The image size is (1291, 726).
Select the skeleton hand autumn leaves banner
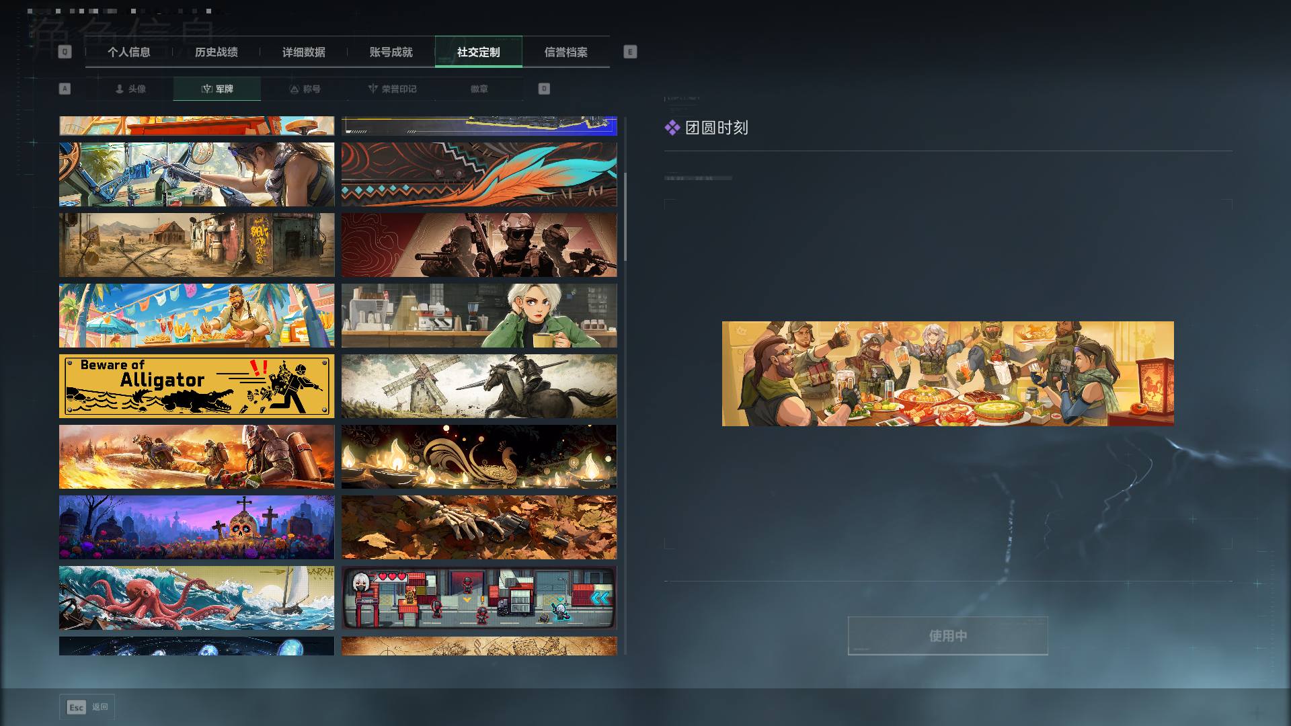479,528
